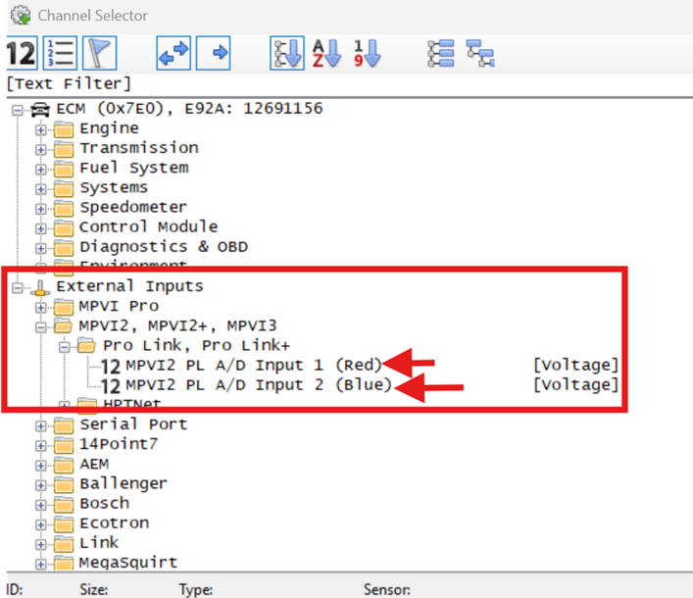Viewport: 693px width, 598px height.
Task: Click the double blue arrows toolbar icon
Action: point(173,53)
